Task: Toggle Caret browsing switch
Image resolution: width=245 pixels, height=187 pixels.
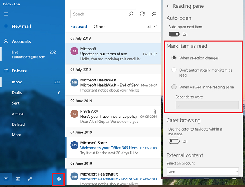Action: coord(174,142)
